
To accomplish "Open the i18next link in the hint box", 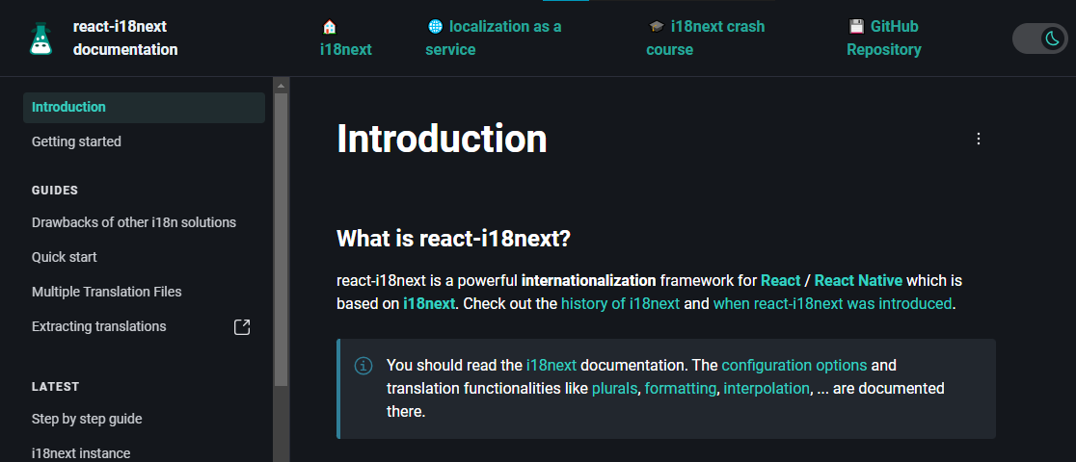I will pyautogui.click(x=551, y=366).
